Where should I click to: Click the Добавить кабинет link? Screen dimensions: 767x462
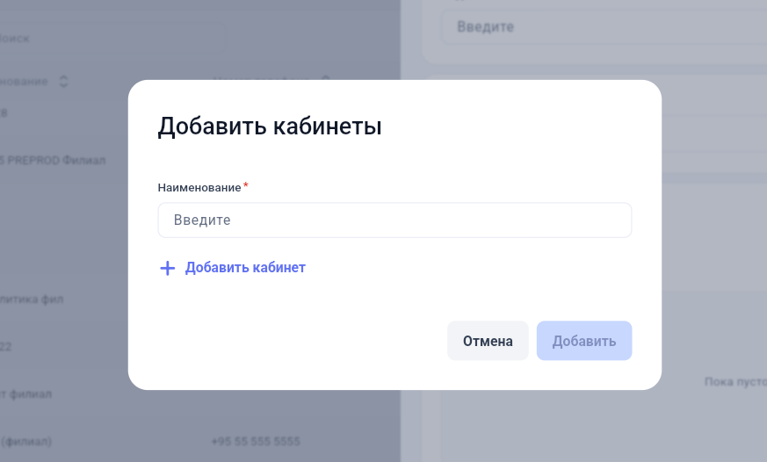click(245, 267)
